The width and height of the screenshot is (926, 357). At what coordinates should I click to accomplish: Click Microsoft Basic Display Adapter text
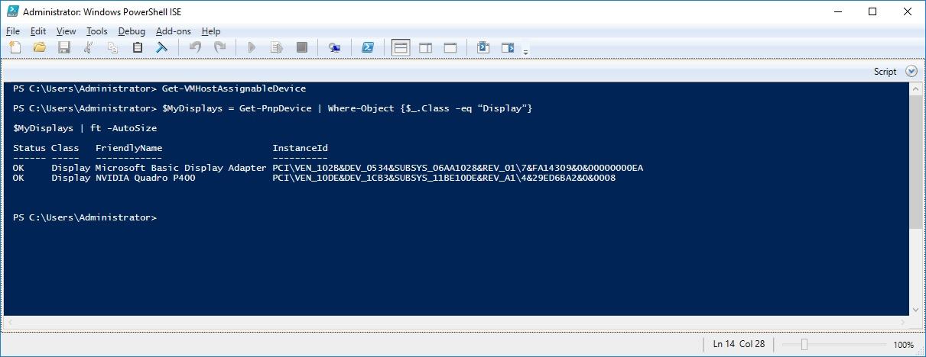pos(180,168)
